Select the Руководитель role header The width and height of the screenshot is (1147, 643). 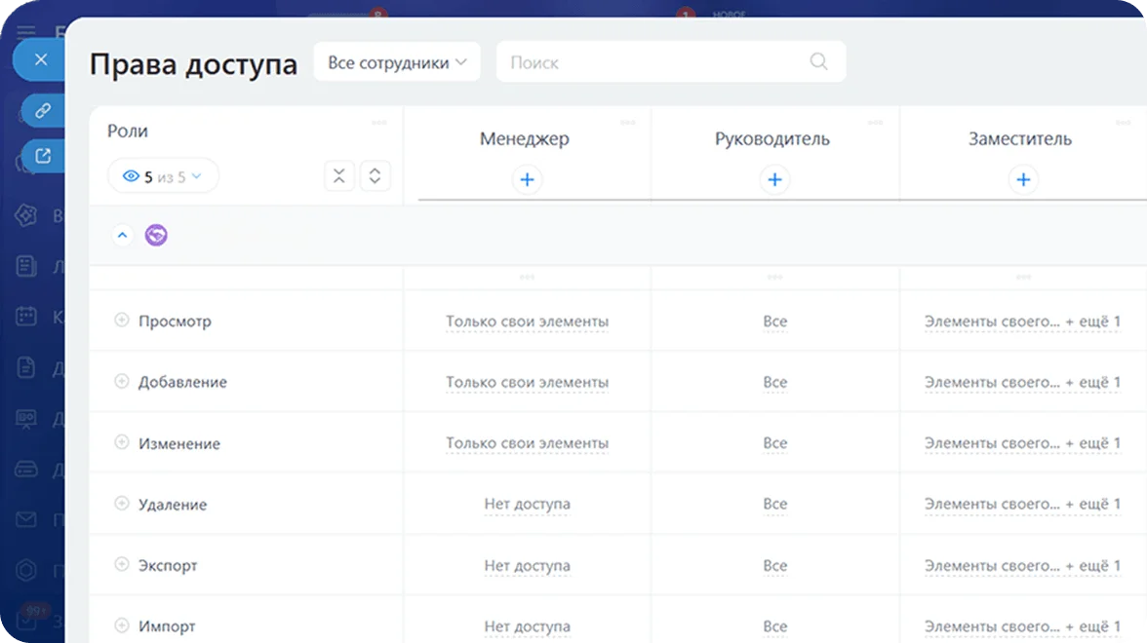coord(772,138)
